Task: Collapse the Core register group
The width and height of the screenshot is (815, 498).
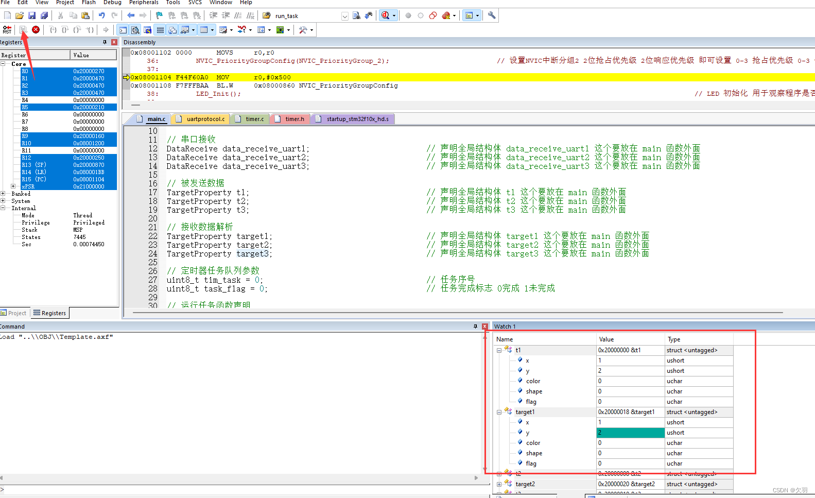Action: pos(3,64)
